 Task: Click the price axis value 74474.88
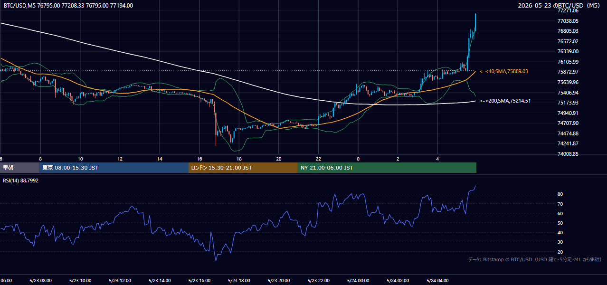(568, 133)
